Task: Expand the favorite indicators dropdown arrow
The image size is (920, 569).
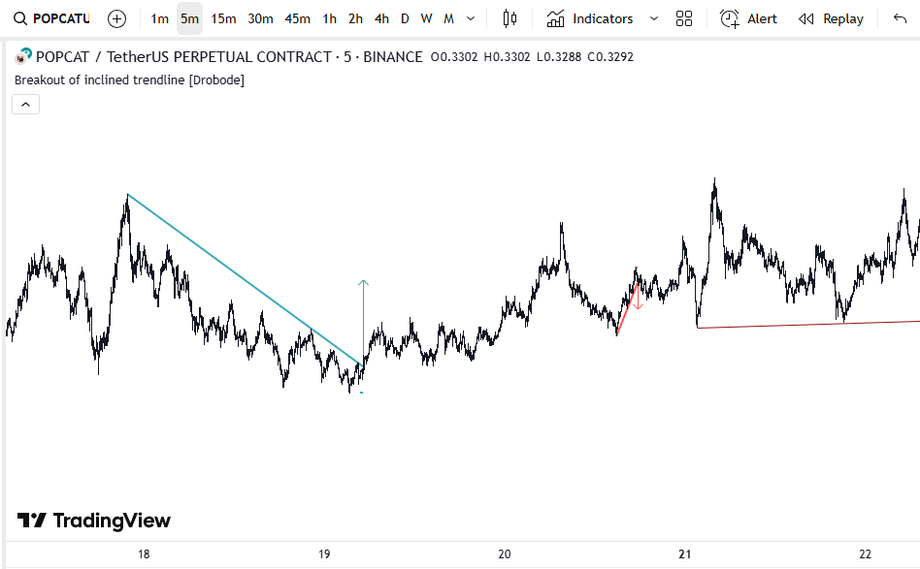Action: [654, 18]
